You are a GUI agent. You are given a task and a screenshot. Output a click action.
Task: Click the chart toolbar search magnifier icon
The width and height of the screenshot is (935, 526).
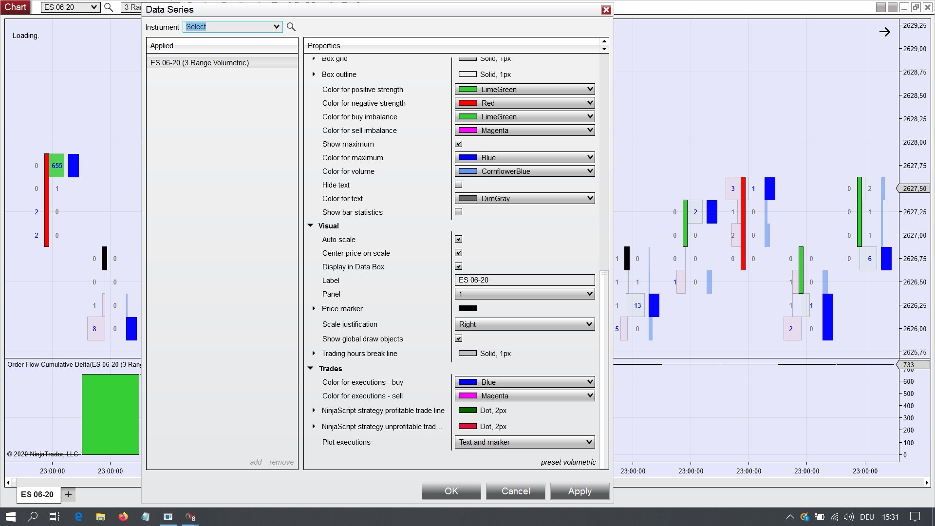coord(109,7)
